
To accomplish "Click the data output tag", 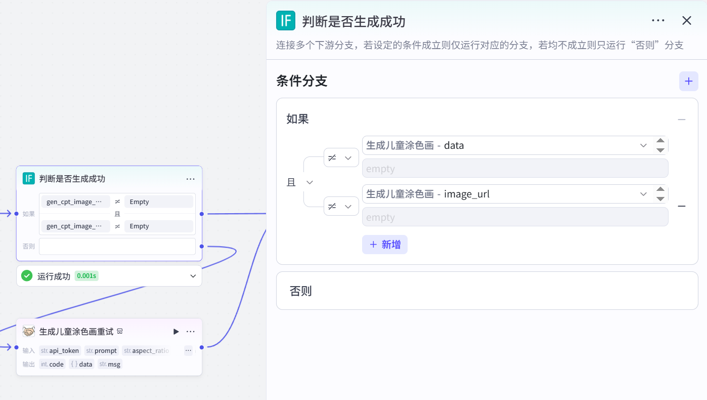I will (x=81, y=364).
